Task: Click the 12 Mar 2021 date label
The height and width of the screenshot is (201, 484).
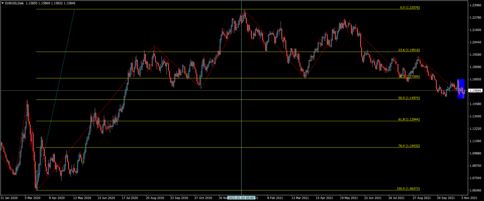Action: (x=301, y=198)
